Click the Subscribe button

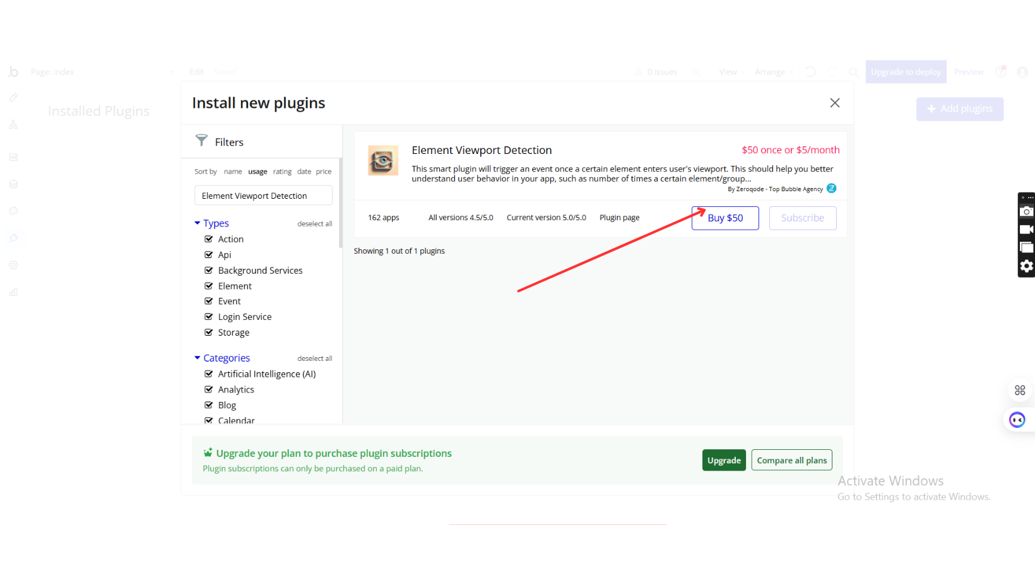(802, 218)
